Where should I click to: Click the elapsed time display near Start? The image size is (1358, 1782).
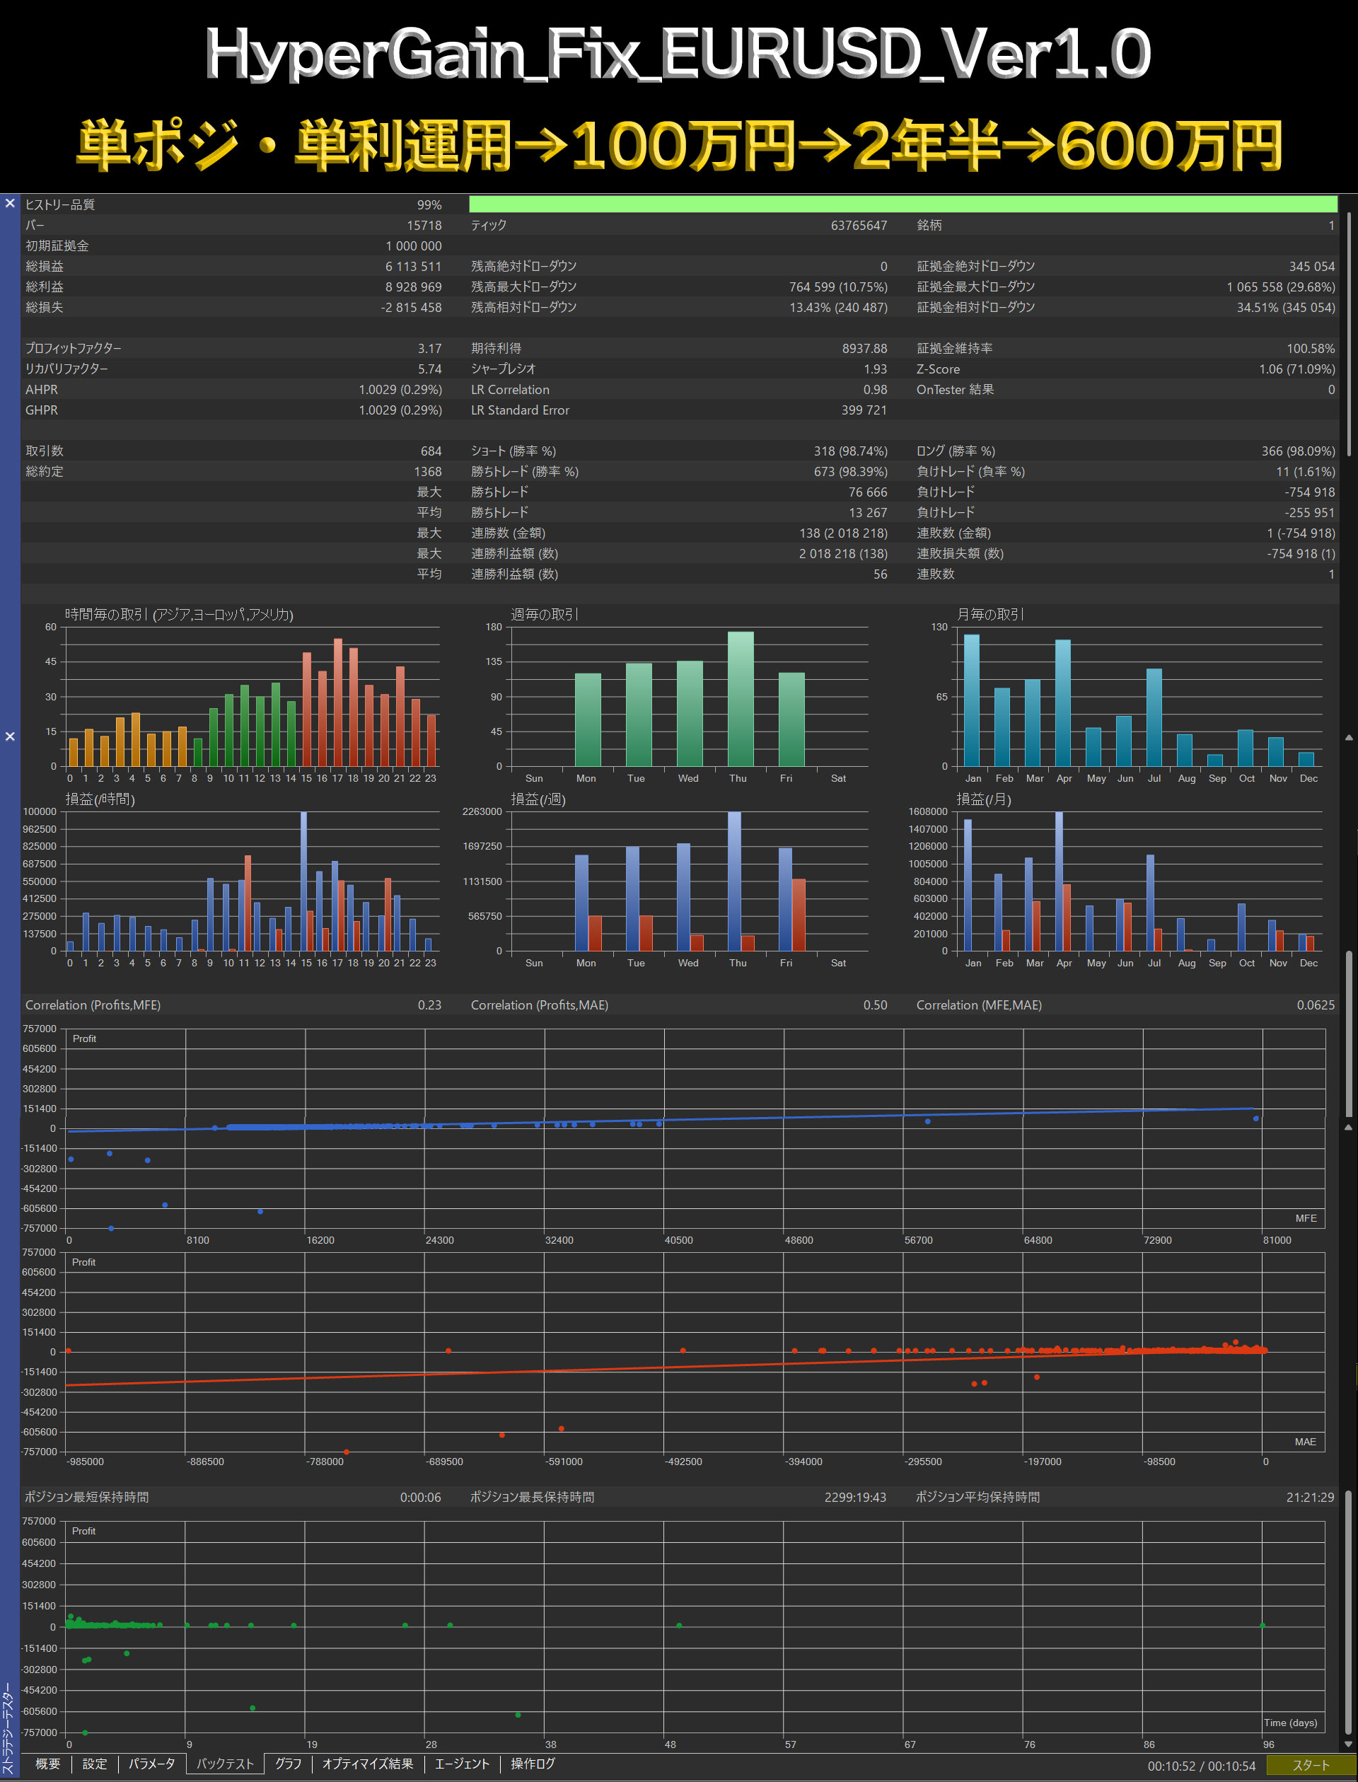(1201, 1766)
